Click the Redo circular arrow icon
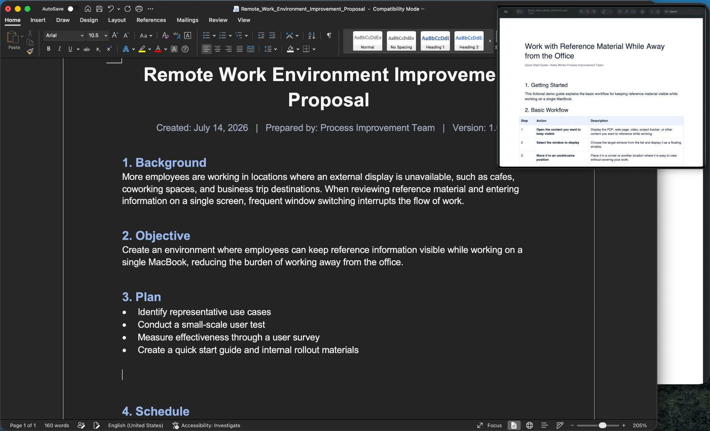The width and height of the screenshot is (710, 431). (128, 9)
